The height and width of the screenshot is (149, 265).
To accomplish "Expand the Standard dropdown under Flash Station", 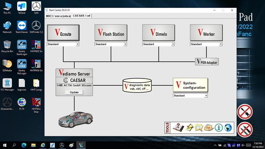I will [125, 44].
